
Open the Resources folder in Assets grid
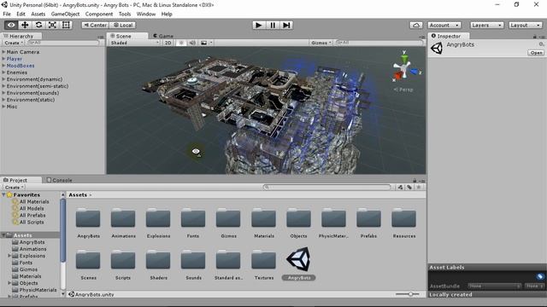404,223
